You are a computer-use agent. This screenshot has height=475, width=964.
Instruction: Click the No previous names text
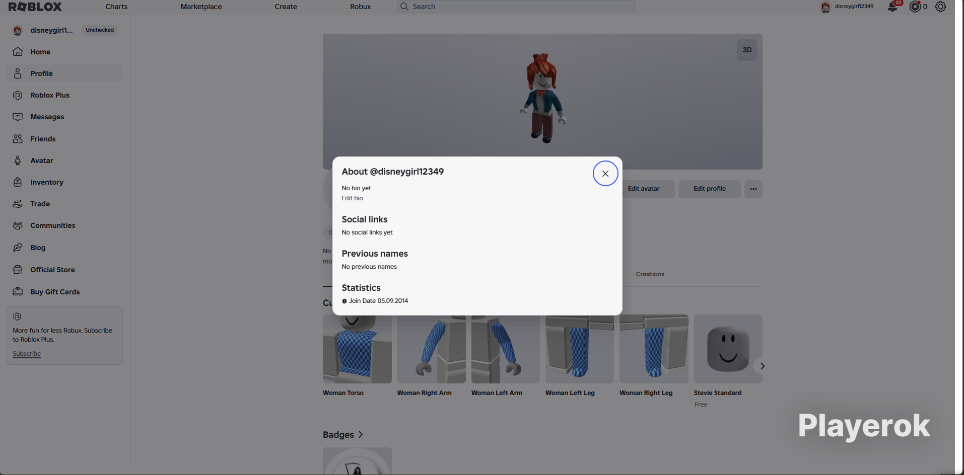tap(369, 267)
